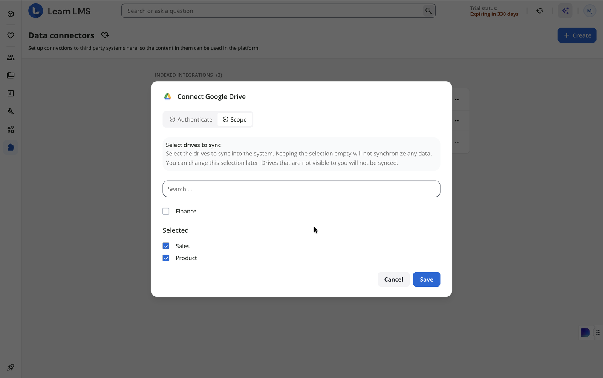
Task: Uncheck the Sales drive checkbox
Action: (x=166, y=246)
